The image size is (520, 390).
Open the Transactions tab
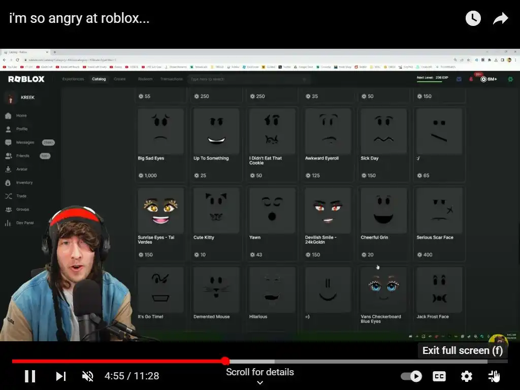tap(172, 79)
